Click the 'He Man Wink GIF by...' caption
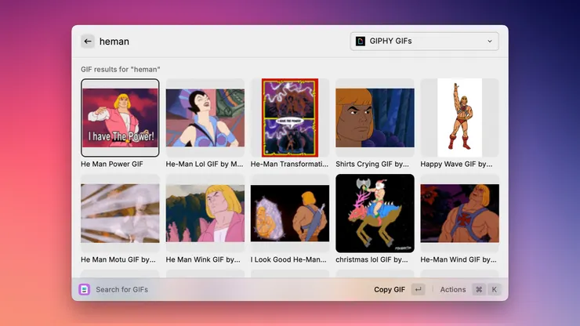Viewport: 580px width, 326px height. [x=203, y=259]
